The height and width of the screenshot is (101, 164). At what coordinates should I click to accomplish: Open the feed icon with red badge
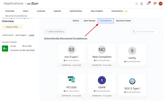tap(148, 4)
